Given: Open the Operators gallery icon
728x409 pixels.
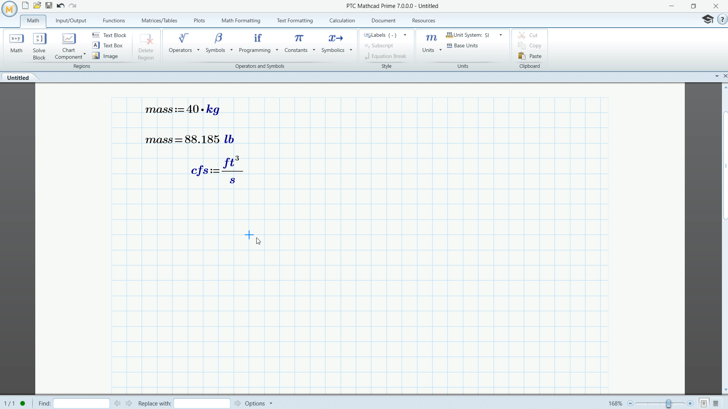Looking at the screenshot, I should point(183,38).
